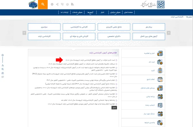Open announcement 'اطلاعیه سازمان سنجش آموزش کشور'
The width and height of the screenshot is (193, 127).
pos(74,95)
